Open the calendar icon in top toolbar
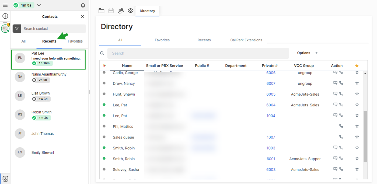 point(111,11)
